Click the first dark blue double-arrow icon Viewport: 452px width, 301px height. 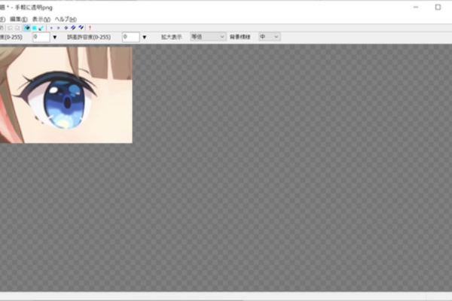point(66,27)
